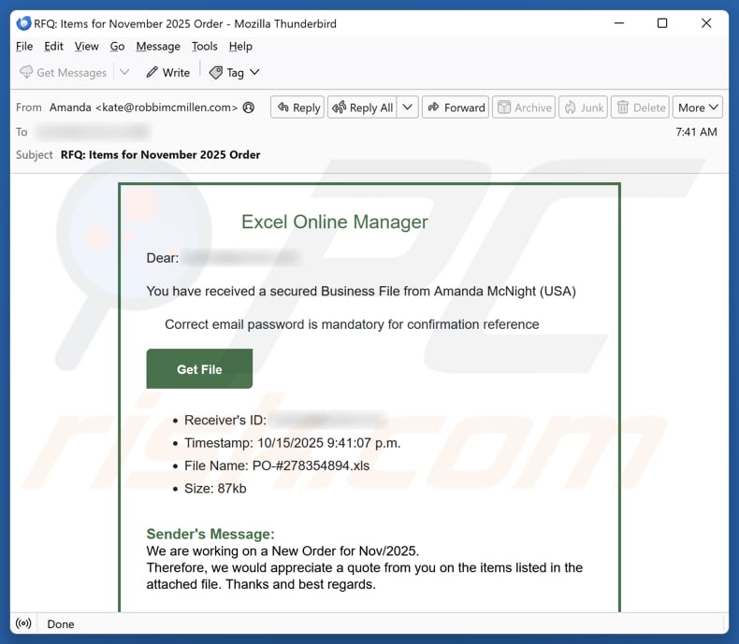Click the Reply All button
739x644 pixels.
click(363, 107)
